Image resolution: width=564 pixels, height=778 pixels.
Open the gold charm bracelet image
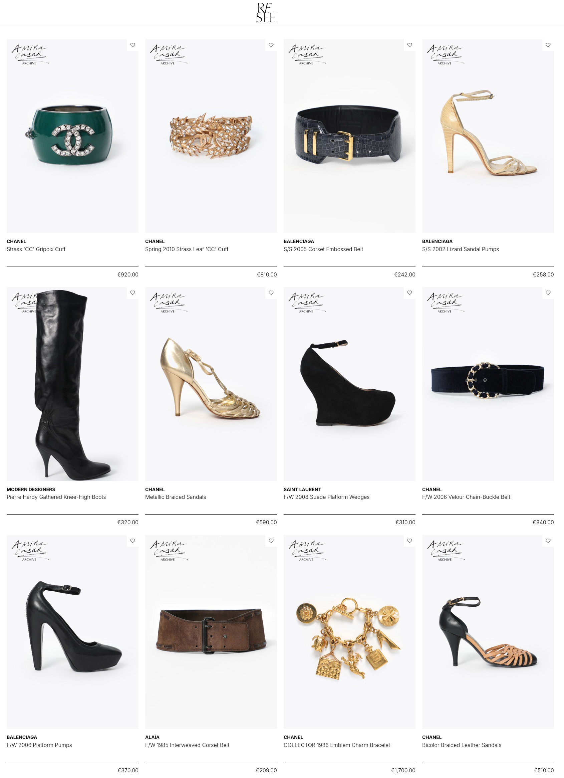pos(349,631)
